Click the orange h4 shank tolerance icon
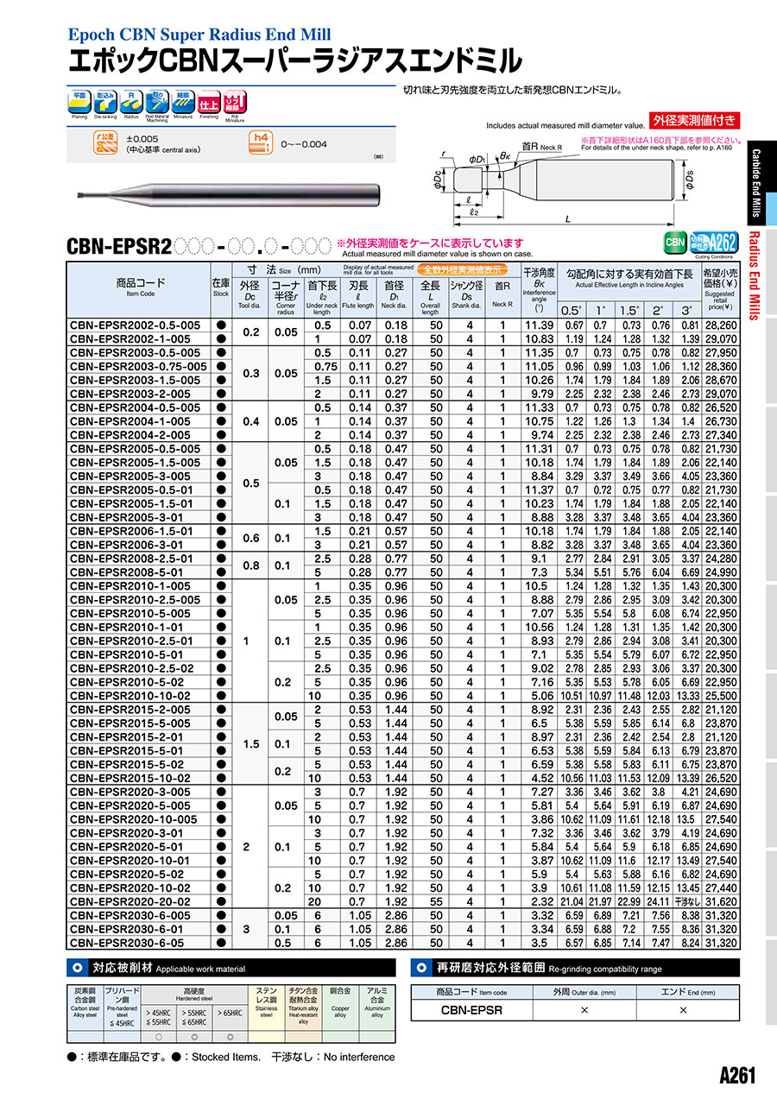Image resolution: width=777 pixels, height=1099 pixels. (259, 142)
